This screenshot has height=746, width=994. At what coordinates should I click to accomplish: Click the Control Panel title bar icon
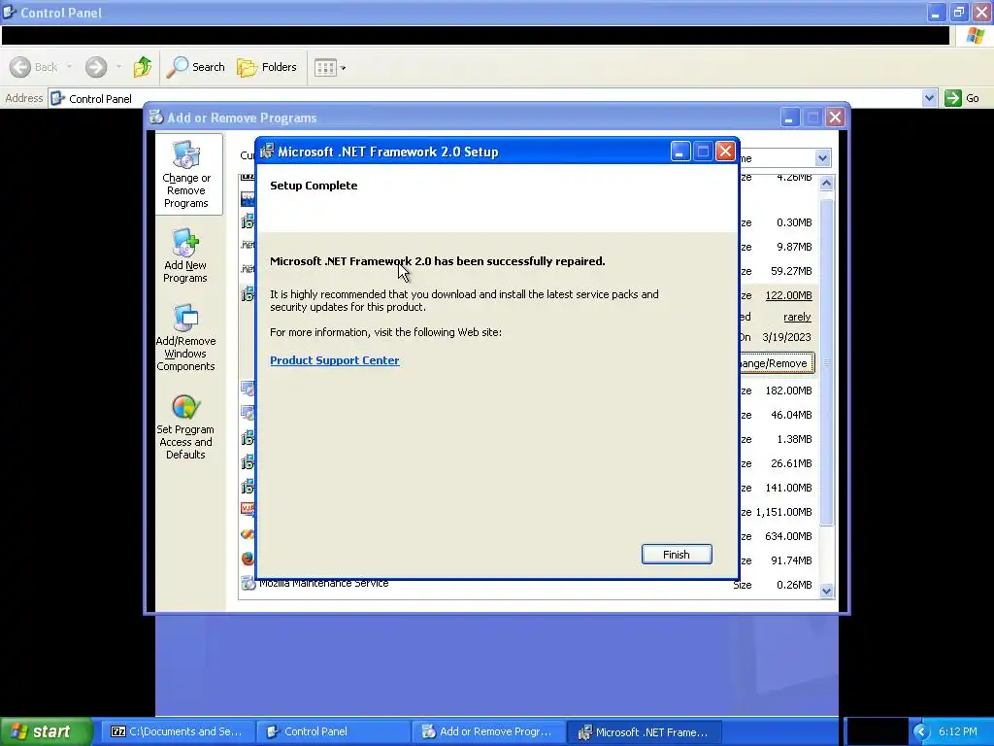tap(9, 12)
